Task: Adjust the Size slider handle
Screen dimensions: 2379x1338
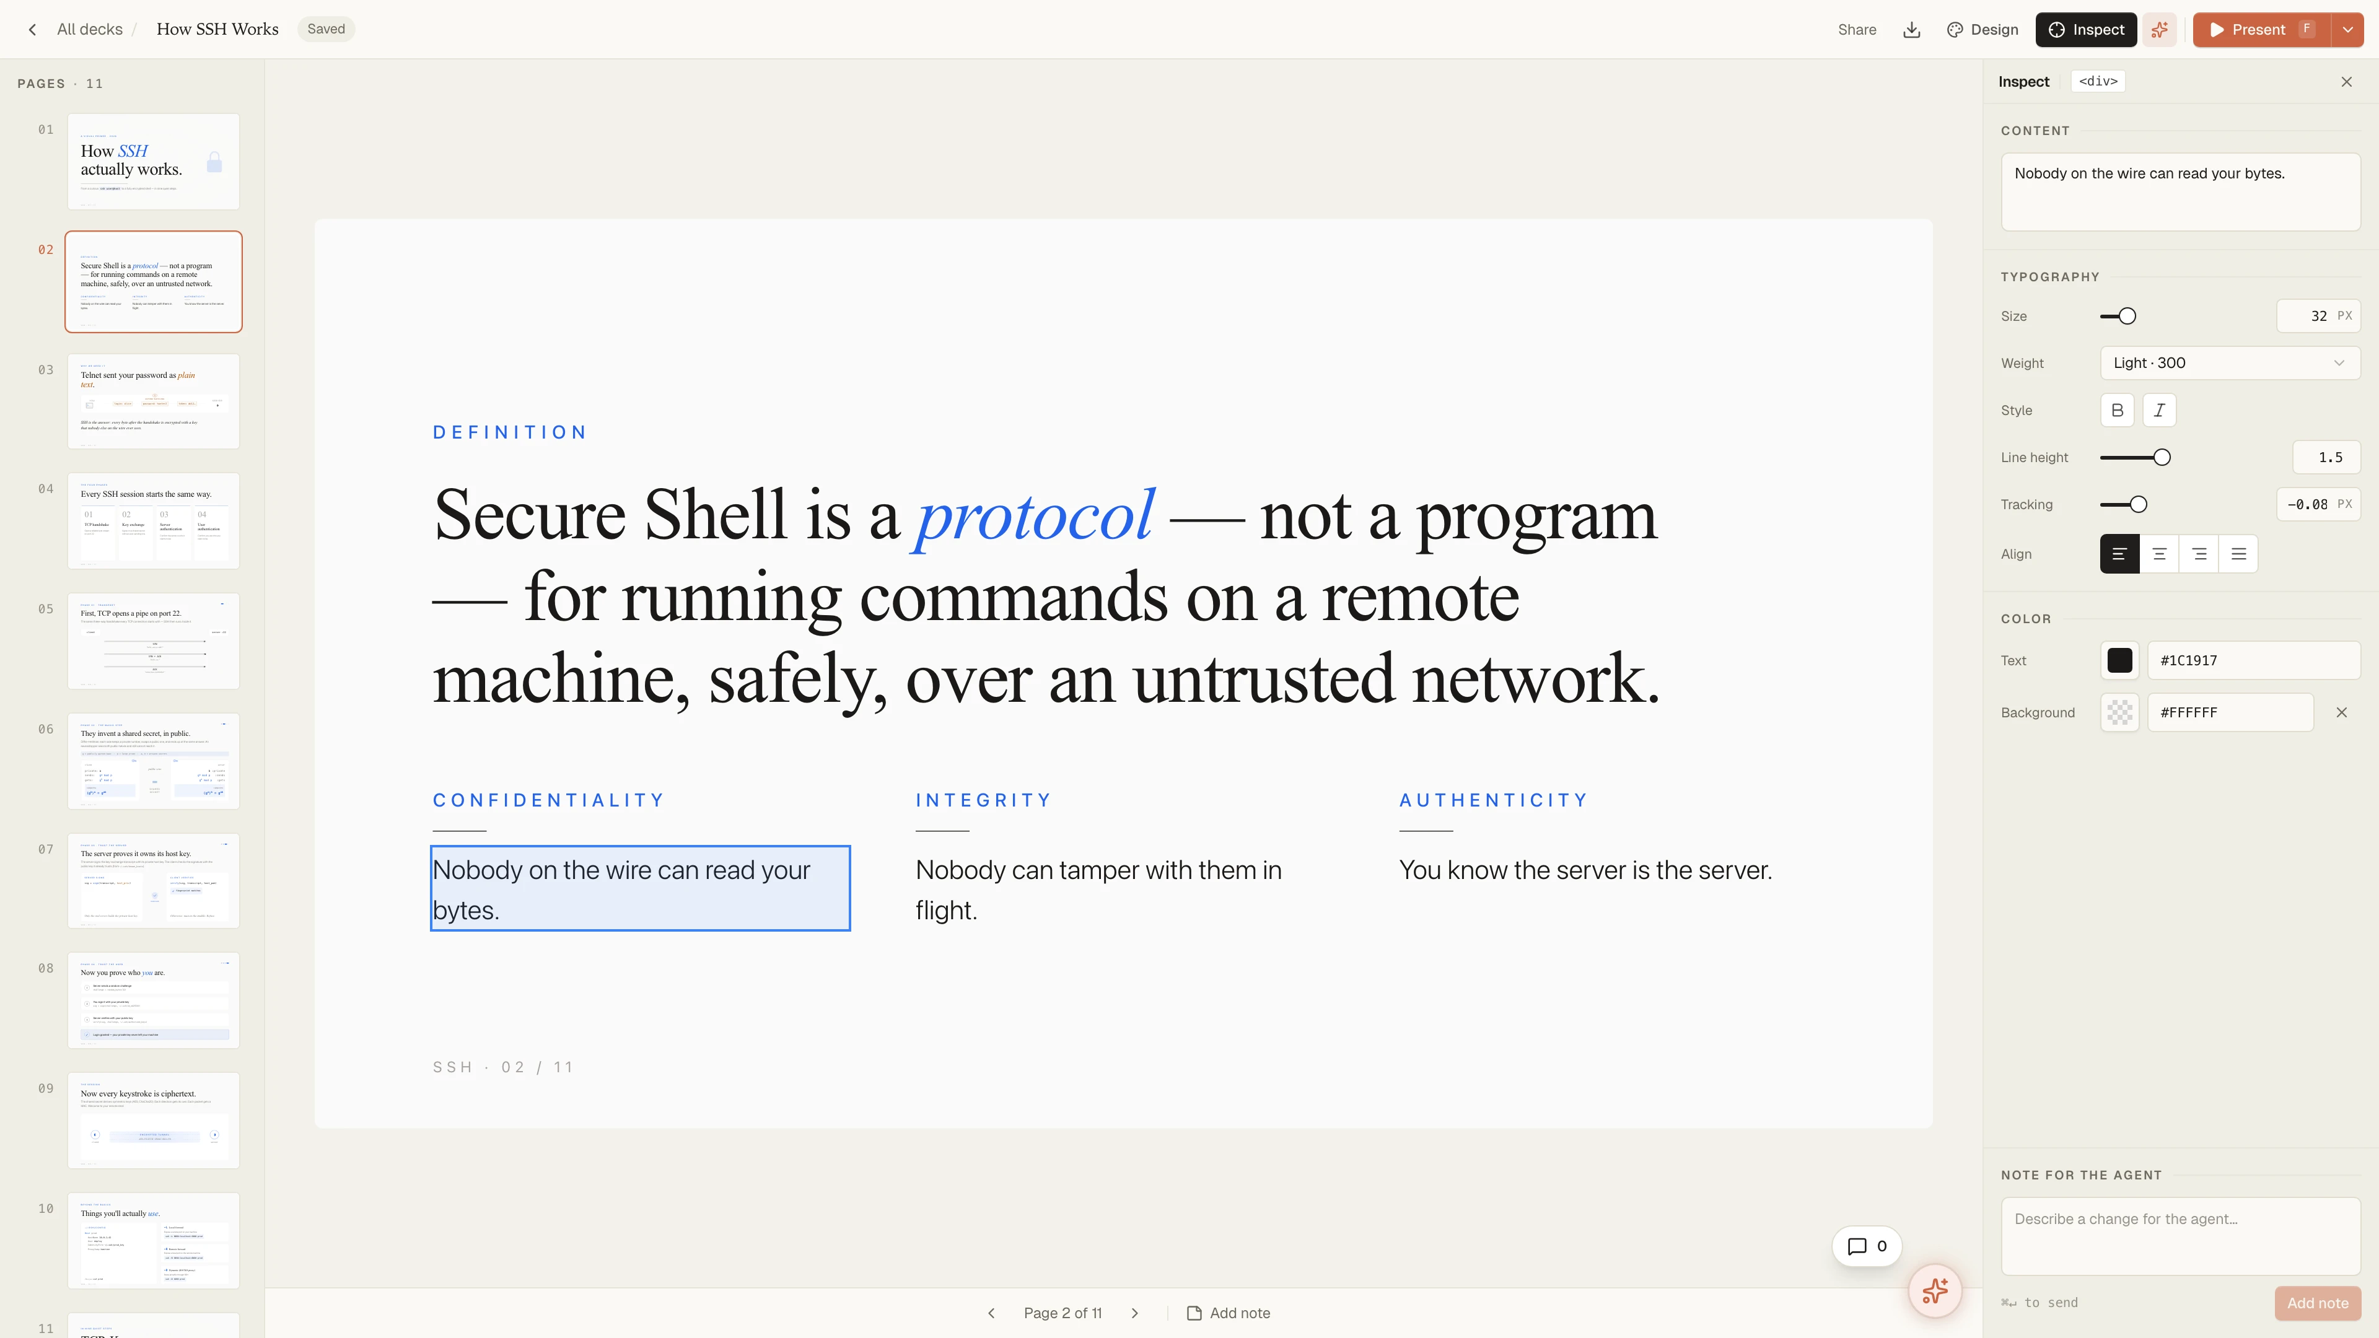Action: click(2127, 316)
